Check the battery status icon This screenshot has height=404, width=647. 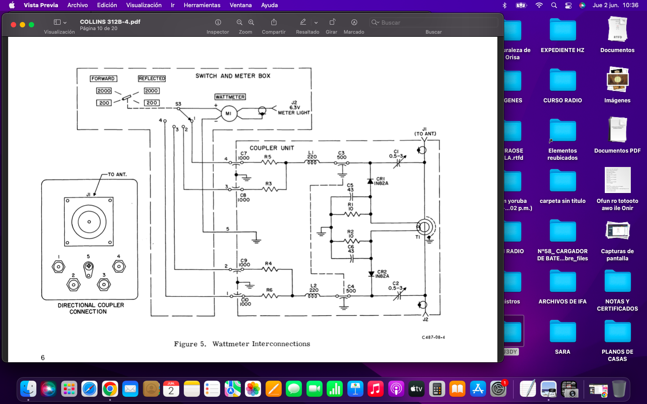(x=521, y=5)
